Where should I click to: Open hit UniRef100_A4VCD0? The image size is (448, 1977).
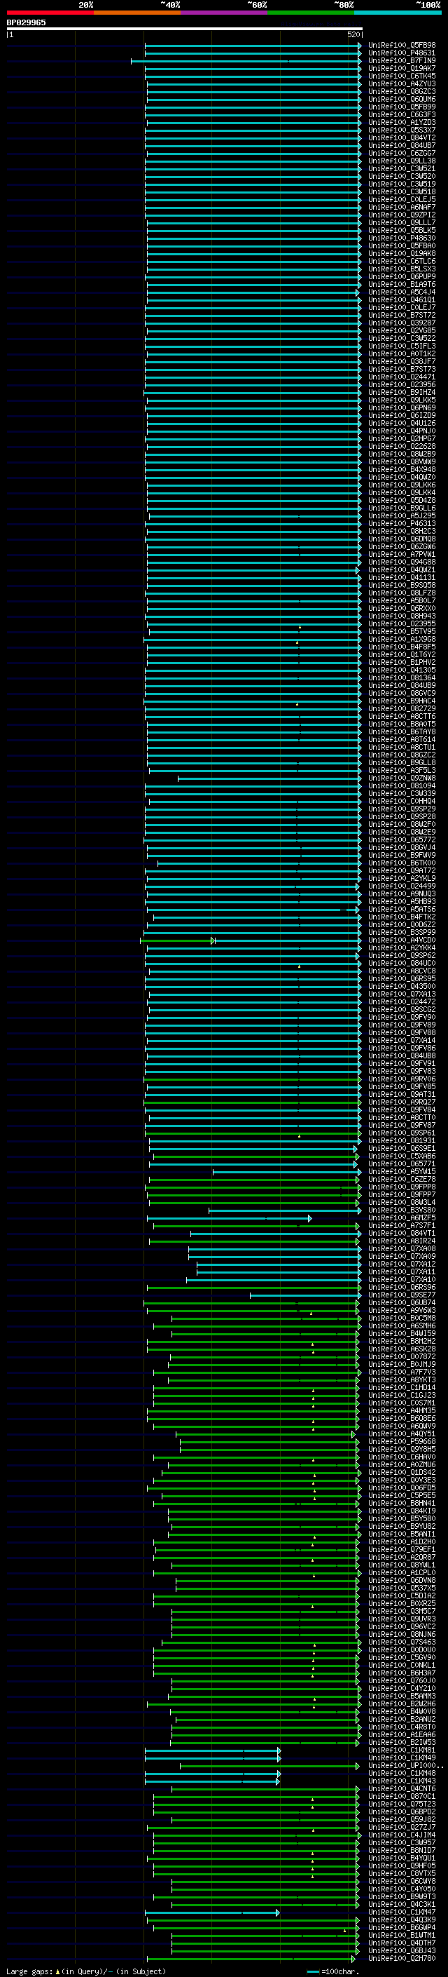click(401, 940)
